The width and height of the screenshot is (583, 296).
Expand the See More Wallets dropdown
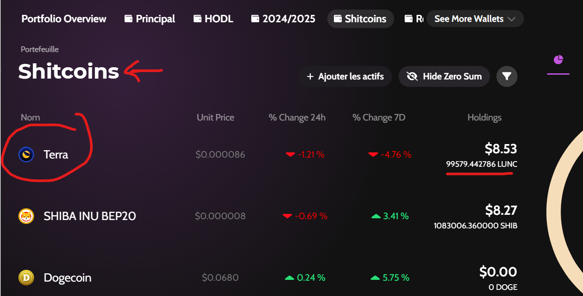tap(475, 19)
